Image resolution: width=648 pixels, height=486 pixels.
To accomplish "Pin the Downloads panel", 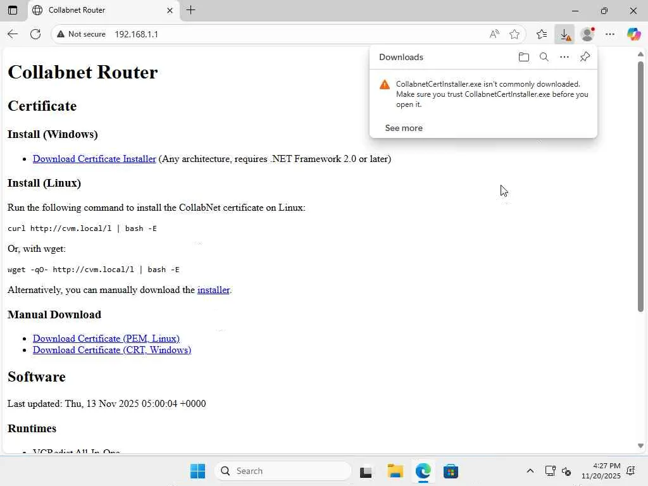I will (x=585, y=57).
